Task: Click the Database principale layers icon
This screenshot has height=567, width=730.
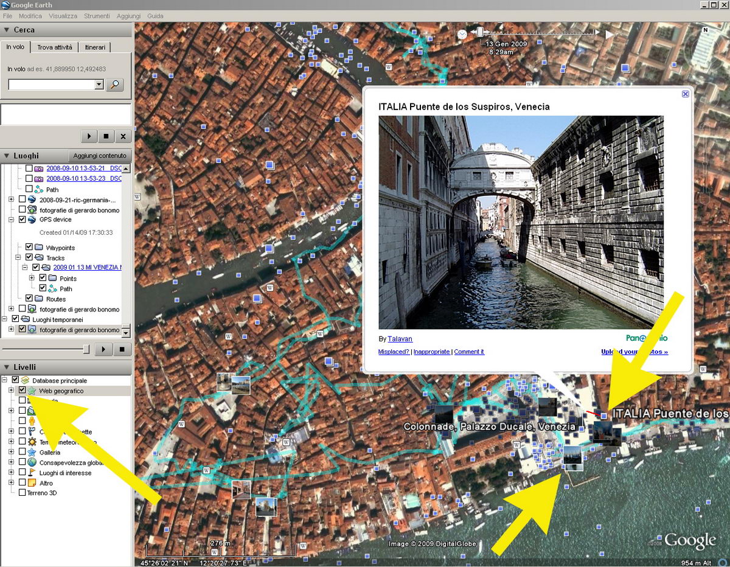Action: tap(26, 380)
